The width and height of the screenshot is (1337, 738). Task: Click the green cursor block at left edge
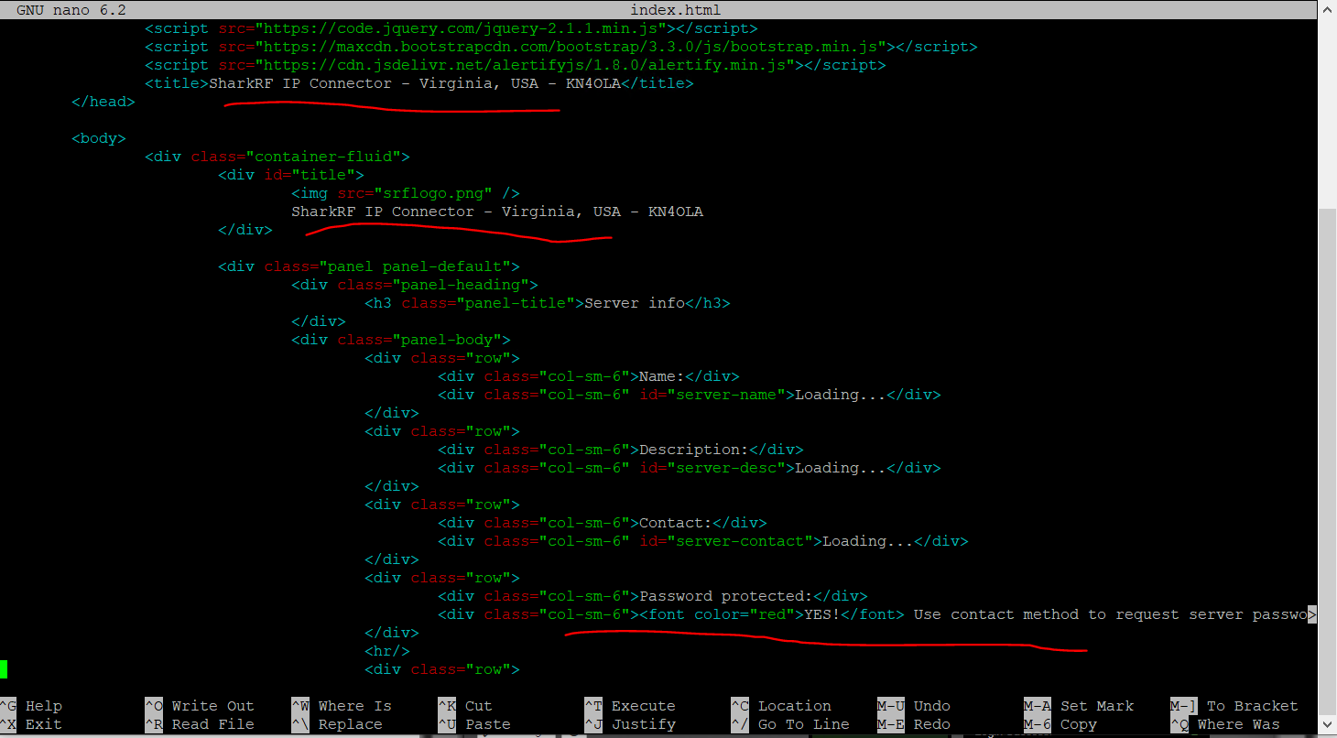(x=4, y=669)
